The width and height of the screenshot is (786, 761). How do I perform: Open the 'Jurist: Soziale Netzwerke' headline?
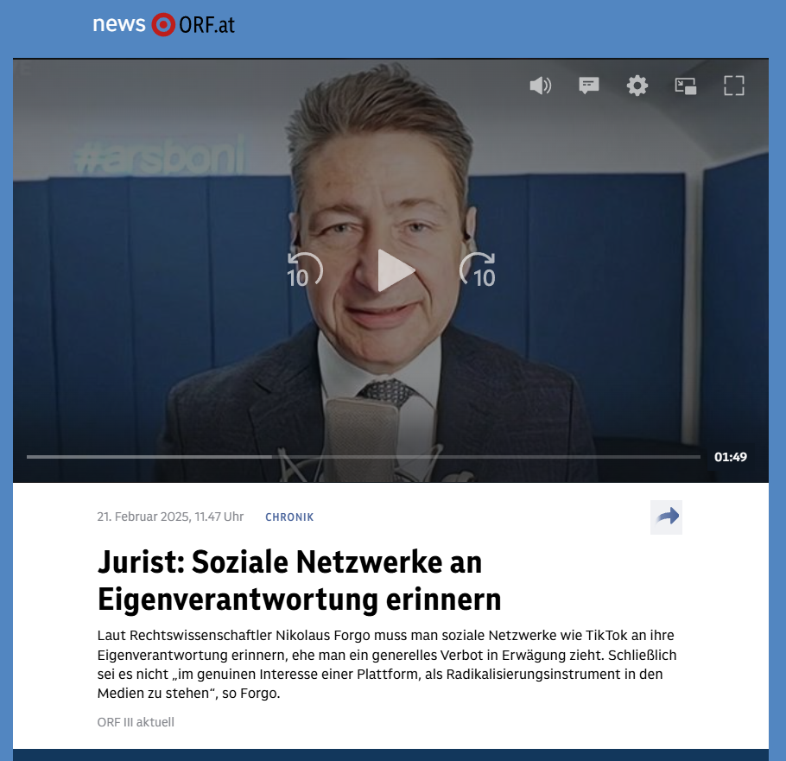click(299, 580)
